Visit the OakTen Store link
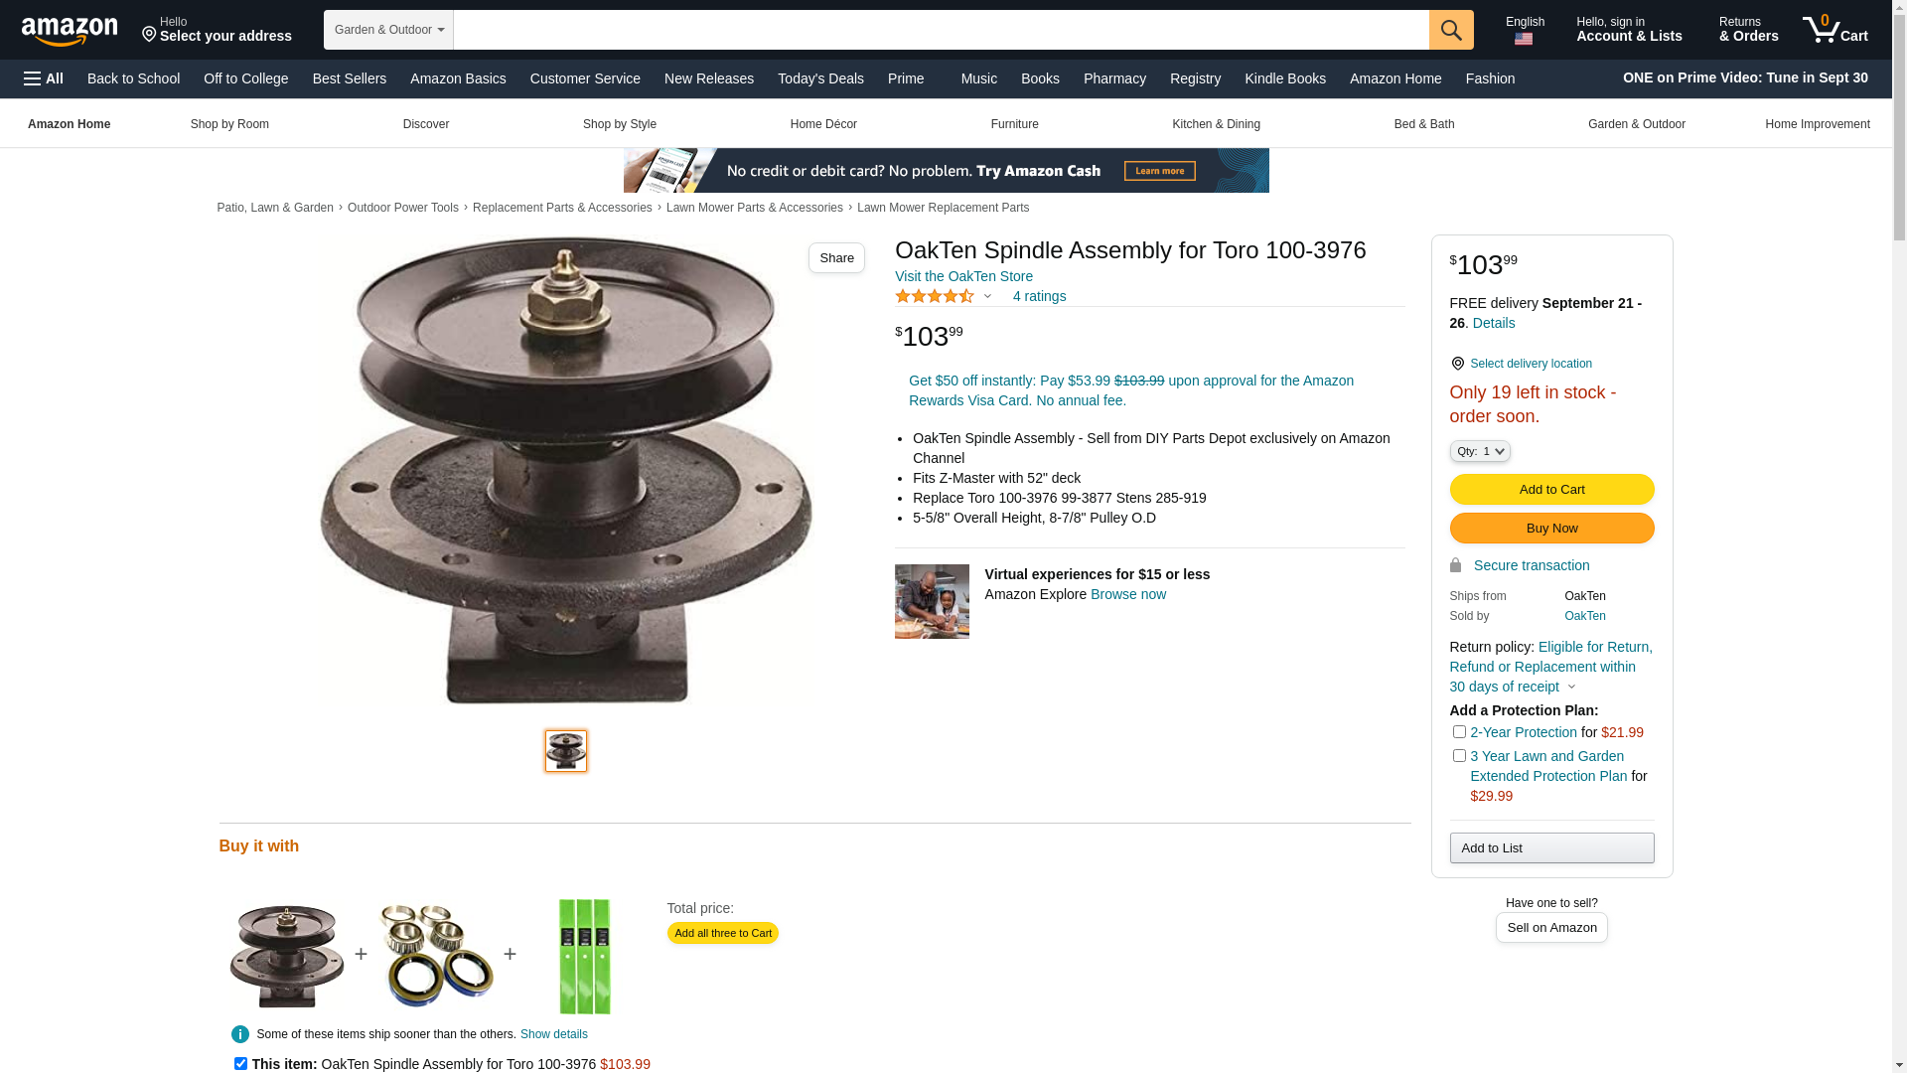The width and height of the screenshot is (1907, 1073). tap(963, 276)
